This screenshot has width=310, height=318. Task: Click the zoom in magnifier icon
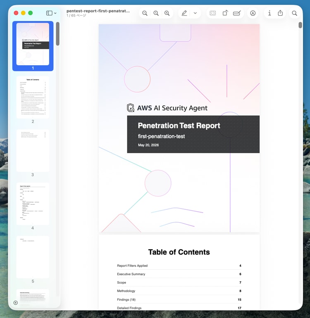point(167,13)
